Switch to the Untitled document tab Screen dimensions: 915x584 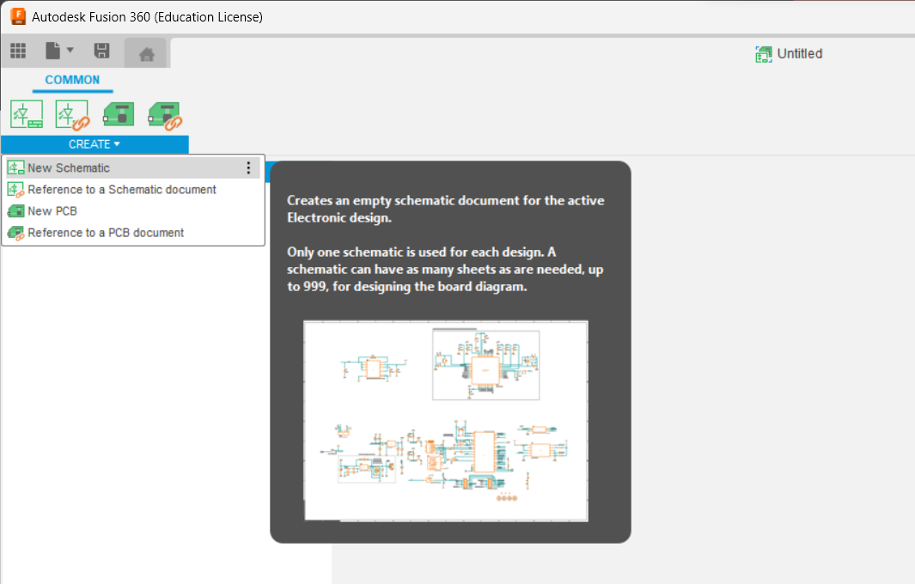coord(789,54)
